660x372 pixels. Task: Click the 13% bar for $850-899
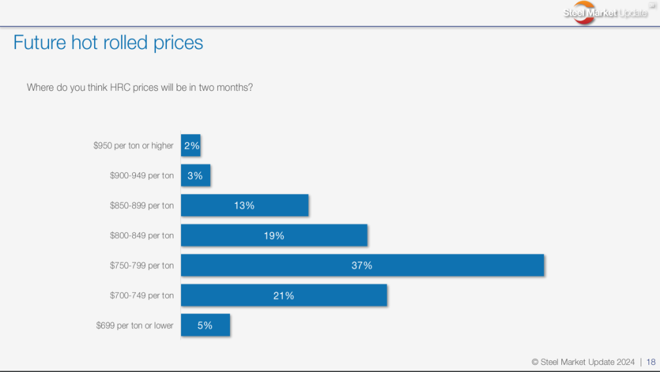[x=244, y=205]
